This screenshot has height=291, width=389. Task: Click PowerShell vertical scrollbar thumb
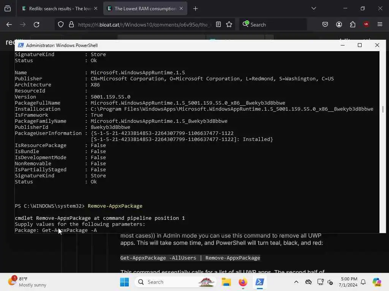click(x=383, y=109)
